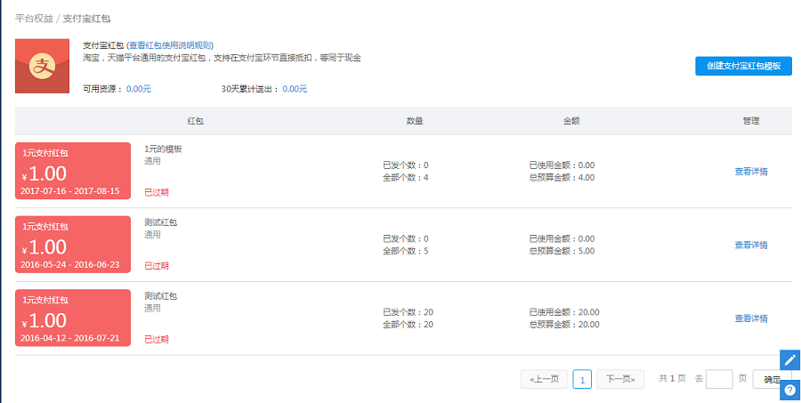This screenshot has height=403, width=801.
Task: Click 已发个数：20 text
Action: (x=408, y=312)
